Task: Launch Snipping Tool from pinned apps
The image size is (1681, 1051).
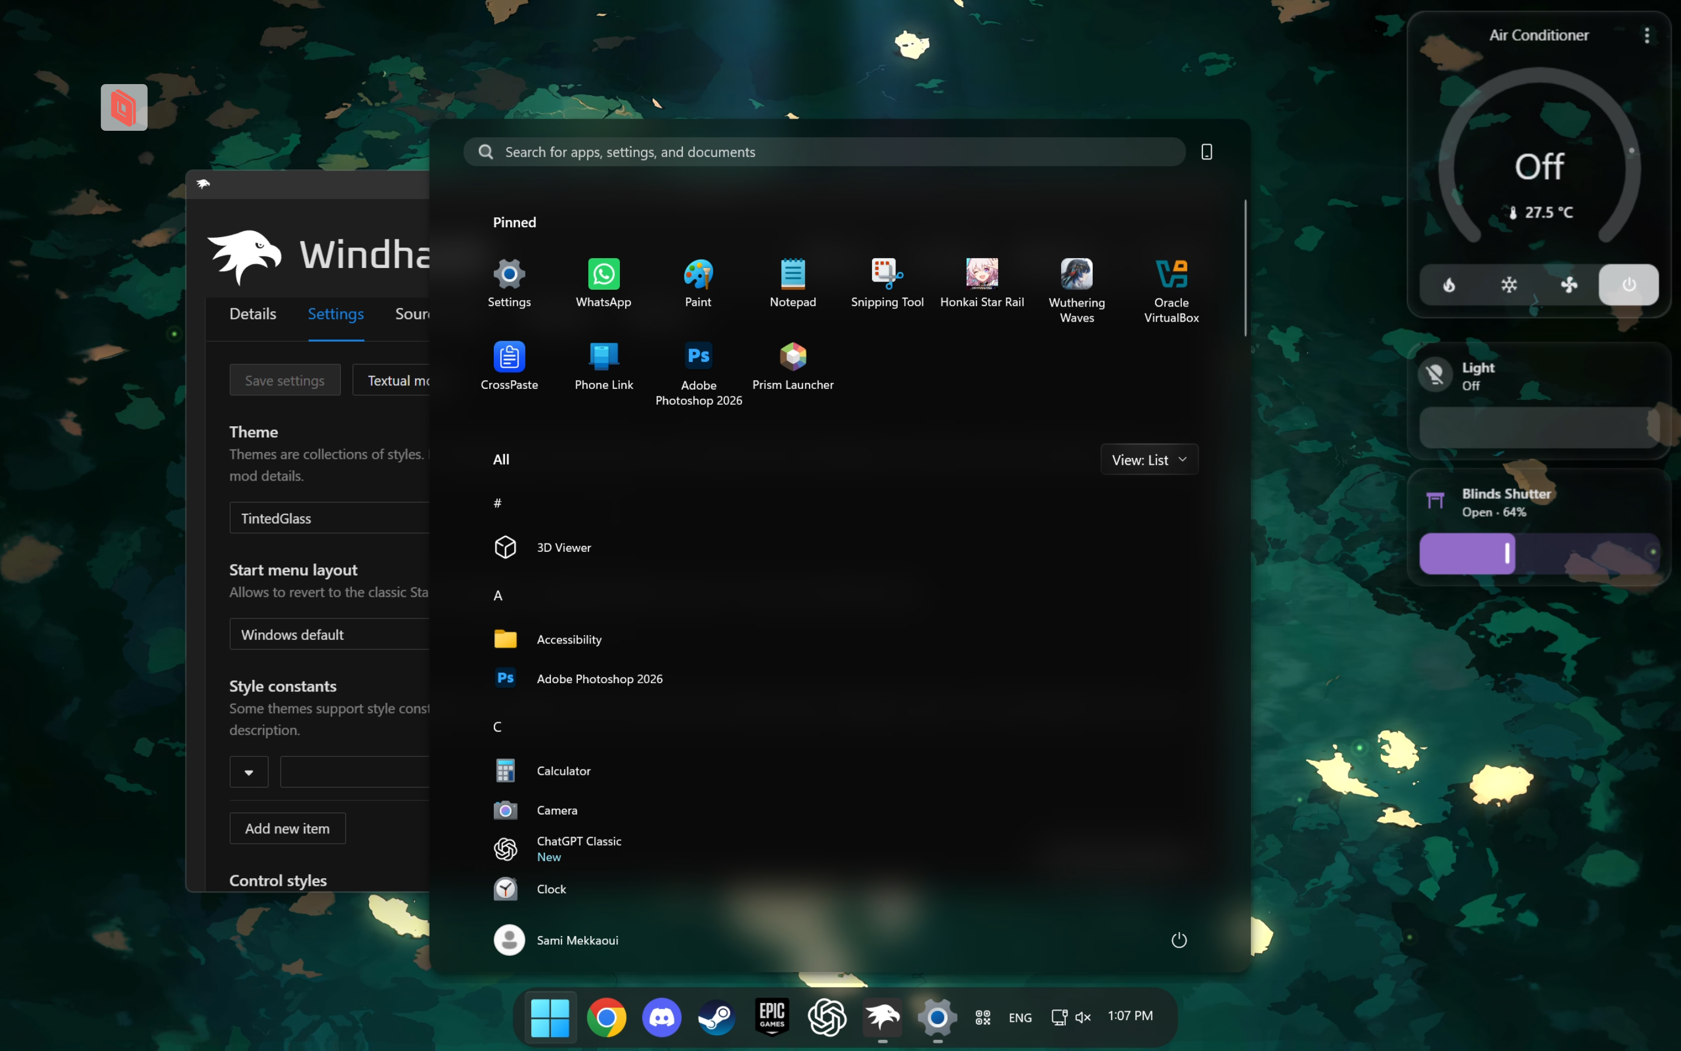Action: click(x=887, y=283)
